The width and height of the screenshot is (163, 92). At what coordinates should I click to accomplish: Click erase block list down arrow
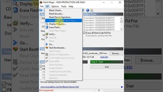coord(121,29)
